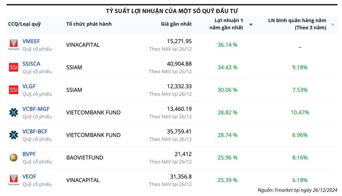The width and height of the screenshot is (342, 196).
Task: Open the SSISCA fund link
Action: coord(31,64)
